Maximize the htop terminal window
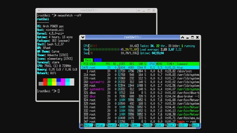The width and height of the screenshot is (237, 133). point(193,37)
